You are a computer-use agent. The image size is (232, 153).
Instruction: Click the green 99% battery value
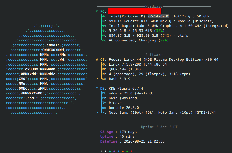pyautogui.click(x=164, y=40)
